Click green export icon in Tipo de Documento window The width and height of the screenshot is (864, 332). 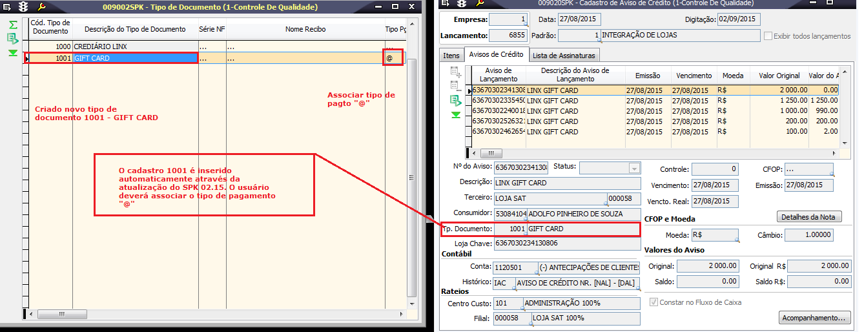[13, 39]
